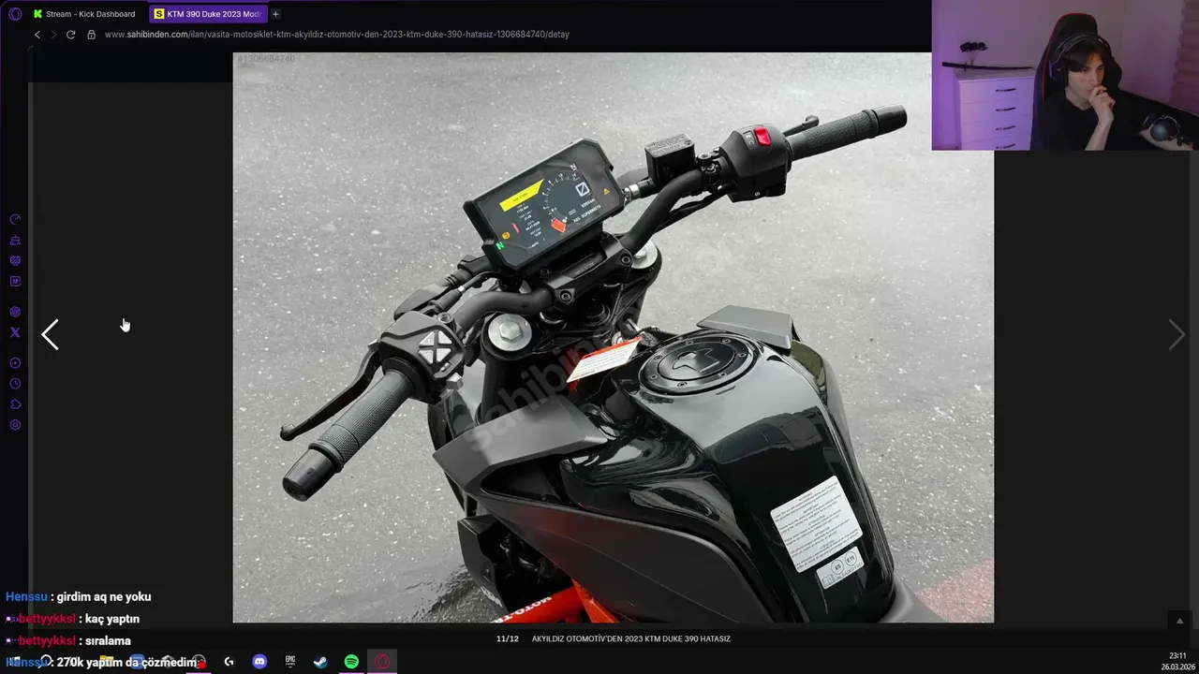Screen dimensions: 1199x674
Task: Open GX Control speedometer sidebar icon
Action: (15, 219)
